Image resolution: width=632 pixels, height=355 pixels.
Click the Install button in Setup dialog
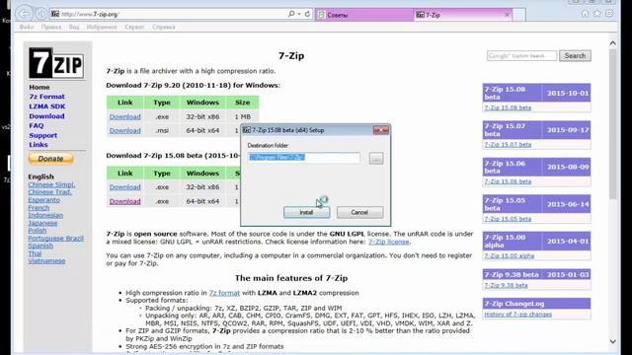pos(306,212)
